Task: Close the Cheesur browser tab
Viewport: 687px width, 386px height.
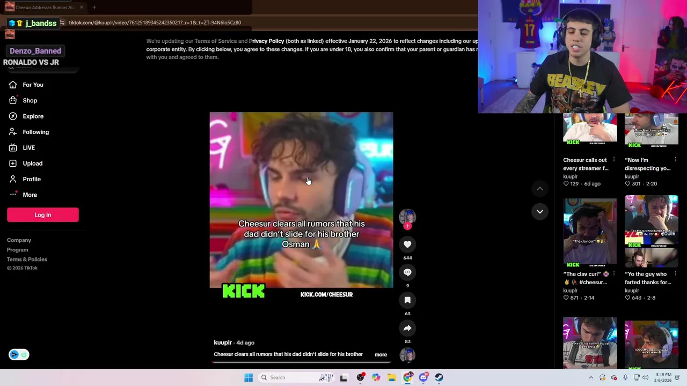Action: pos(81,7)
